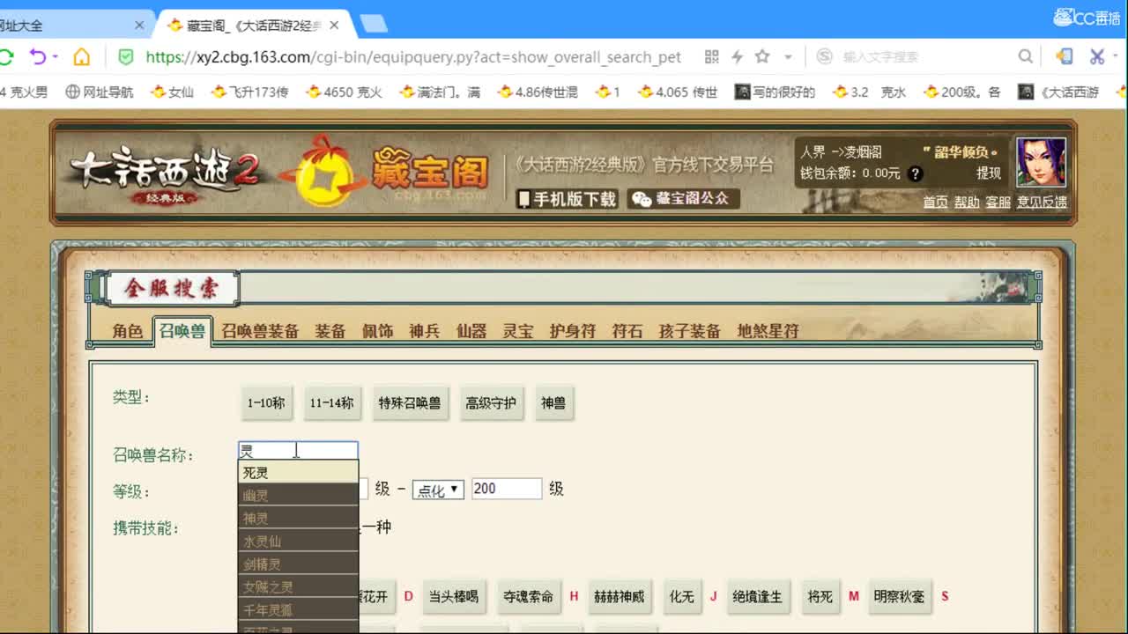This screenshot has height=634, width=1128.
Task: Select the 特殊召唤兽 type button
Action: 410,403
